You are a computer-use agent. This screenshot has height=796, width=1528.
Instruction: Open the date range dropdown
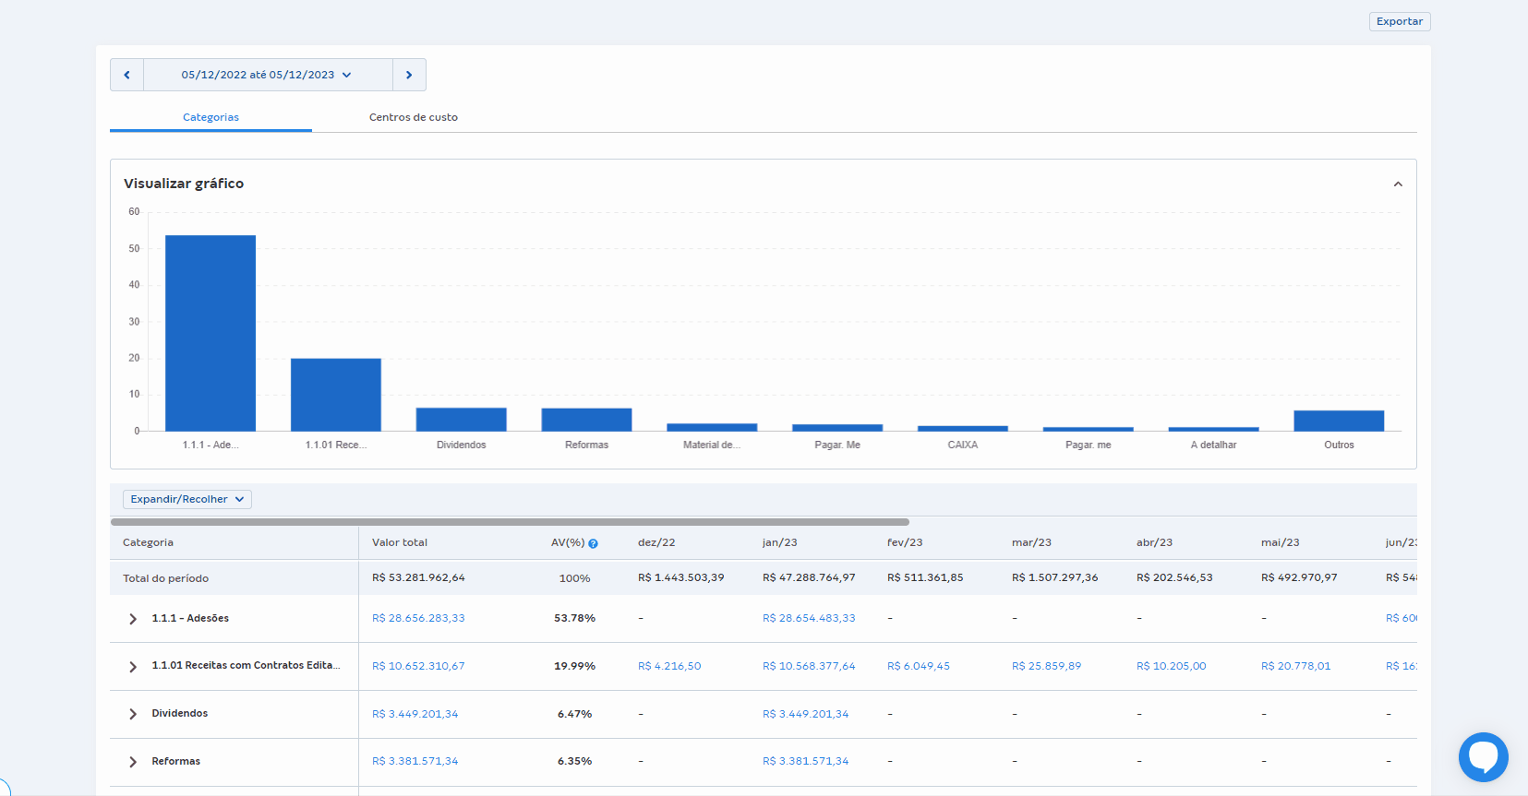pyautogui.click(x=267, y=75)
